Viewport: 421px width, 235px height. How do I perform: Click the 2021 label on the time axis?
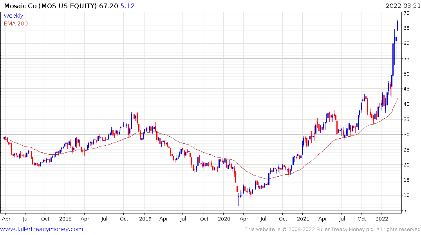(x=303, y=219)
